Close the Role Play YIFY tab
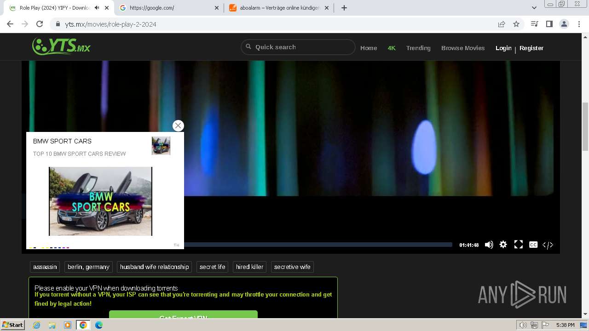Image resolution: width=589 pixels, height=331 pixels. pos(107,8)
